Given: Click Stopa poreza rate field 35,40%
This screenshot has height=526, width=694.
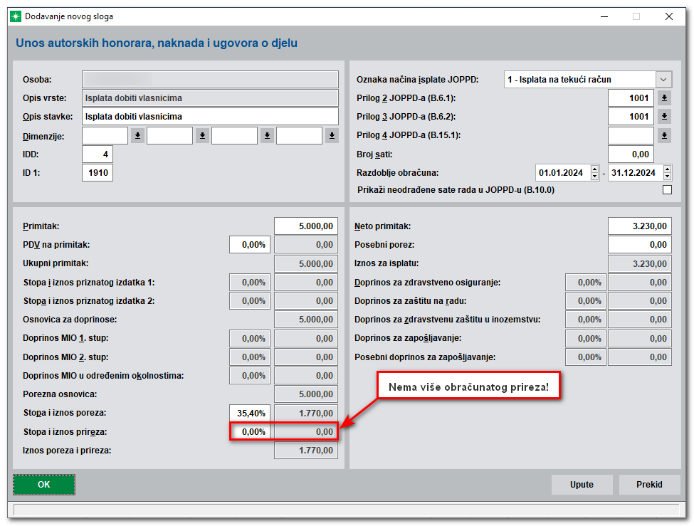Looking at the screenshot, I should tap(250, 413).
